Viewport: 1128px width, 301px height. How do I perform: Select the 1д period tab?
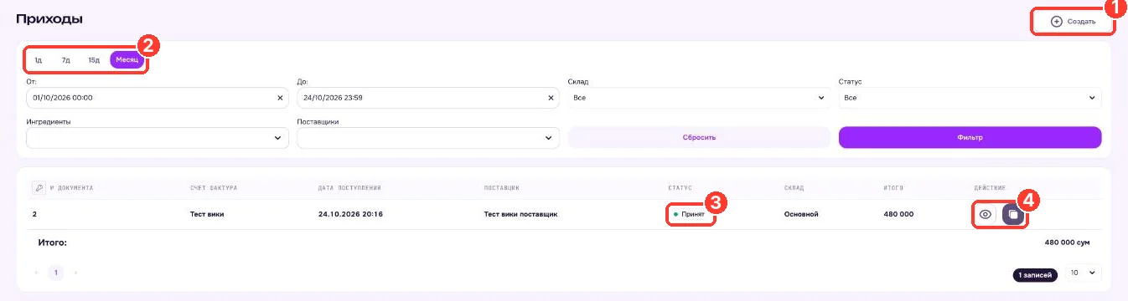pos(39,60)
